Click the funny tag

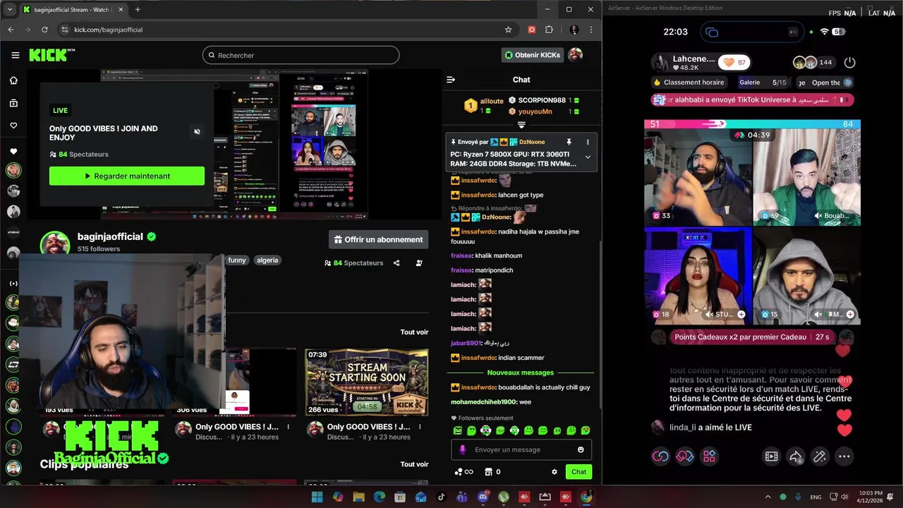point(237,260)
